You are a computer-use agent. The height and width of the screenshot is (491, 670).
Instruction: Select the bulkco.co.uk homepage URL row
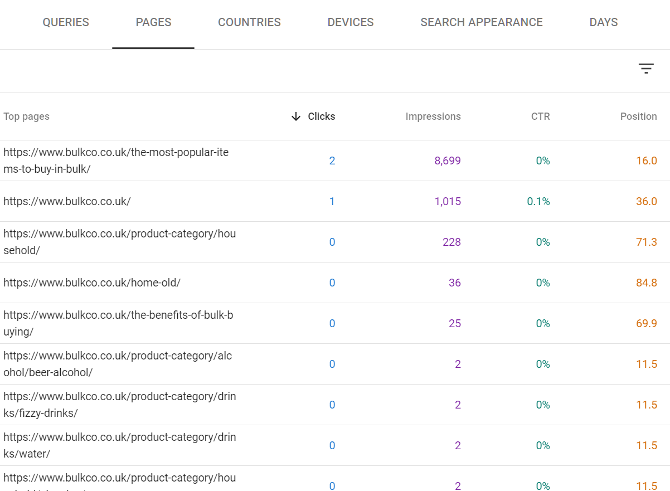pyautogui.click(x=67, y=201)
